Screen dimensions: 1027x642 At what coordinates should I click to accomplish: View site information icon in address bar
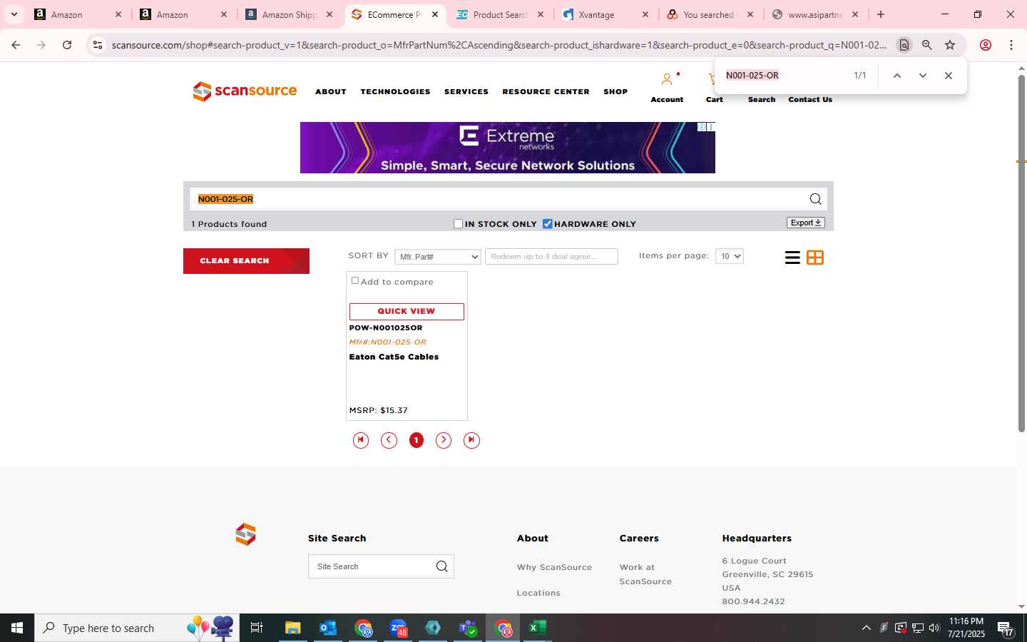(x=98, y=45)
